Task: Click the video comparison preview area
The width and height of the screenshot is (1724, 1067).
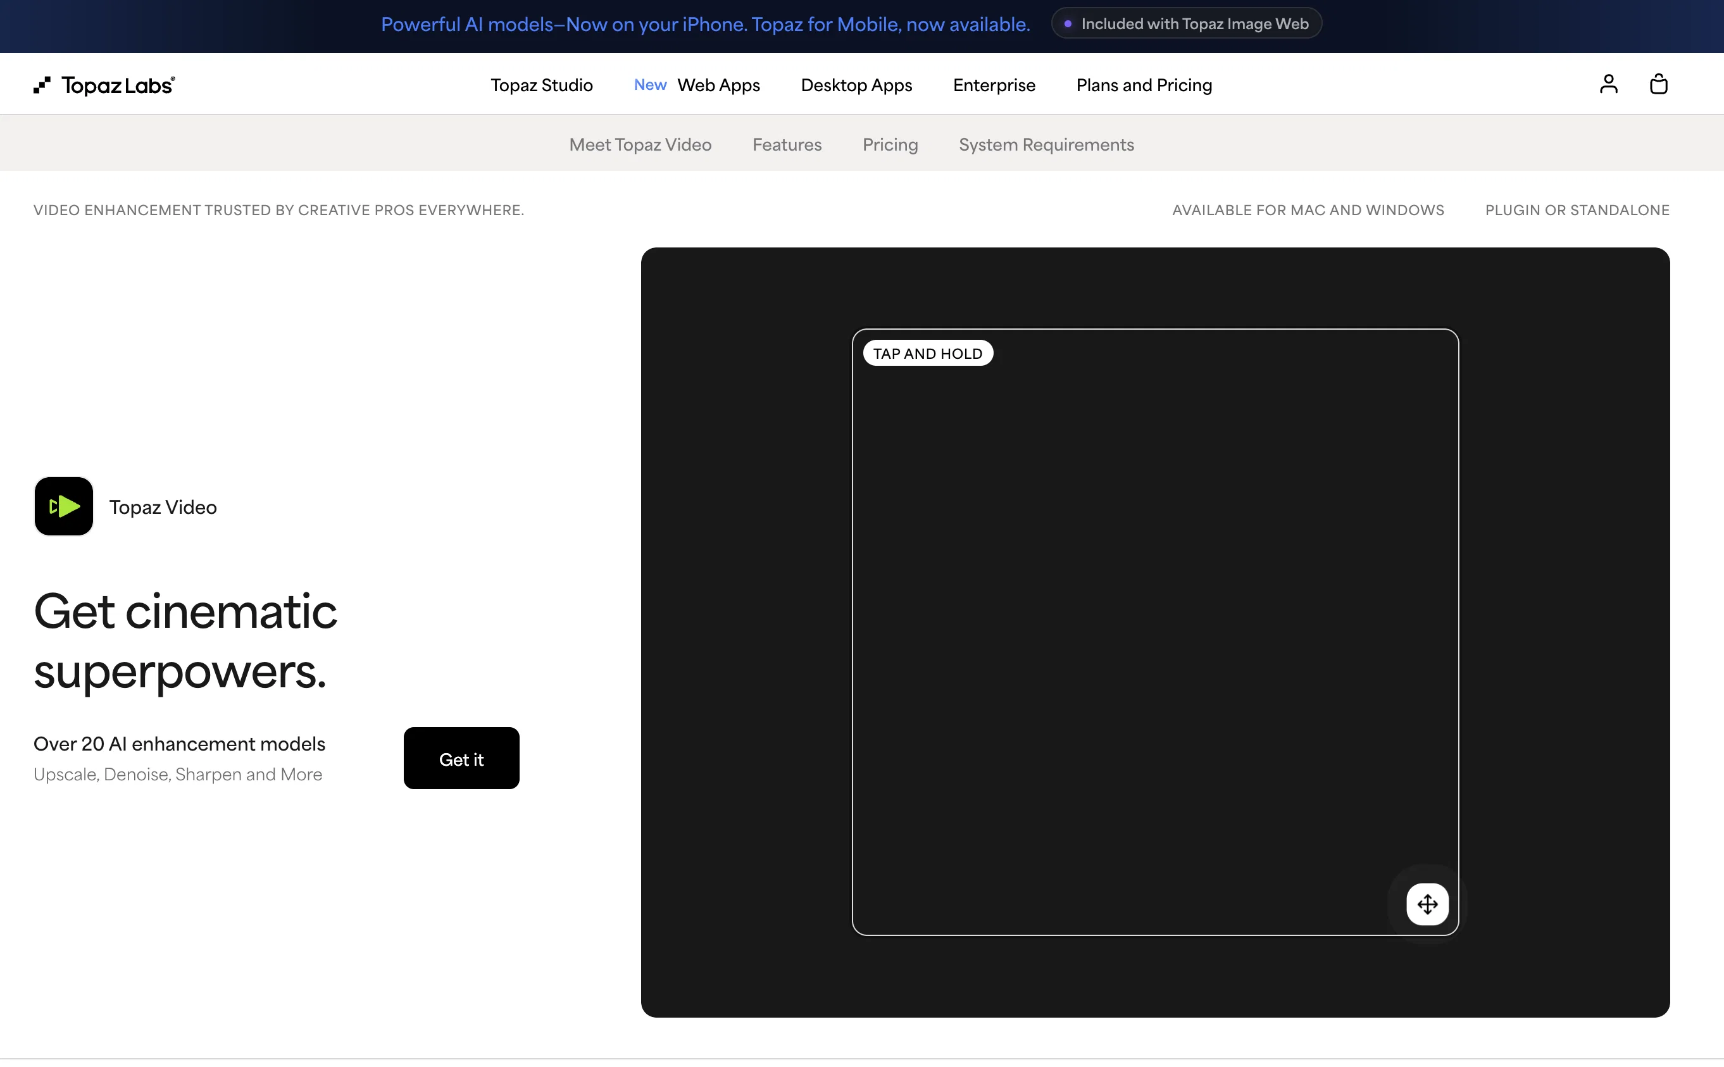Action: 1154,632
